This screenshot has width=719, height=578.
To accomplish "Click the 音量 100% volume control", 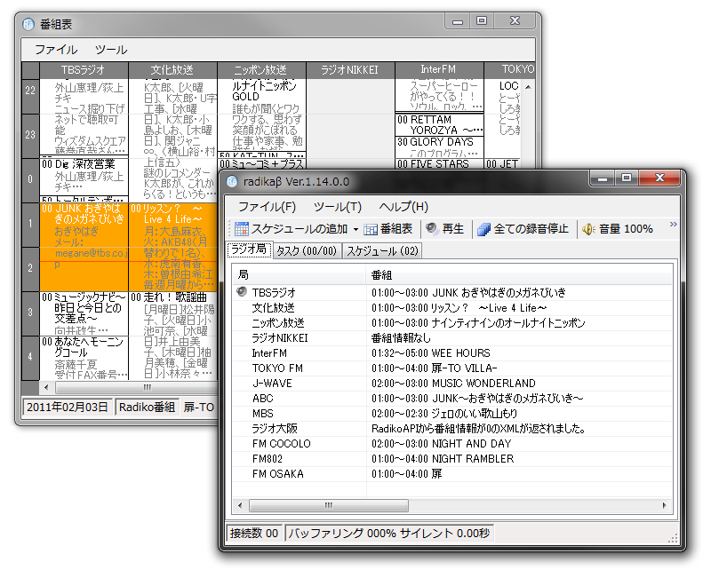I will pyautogui.click(x=617, y=228).
